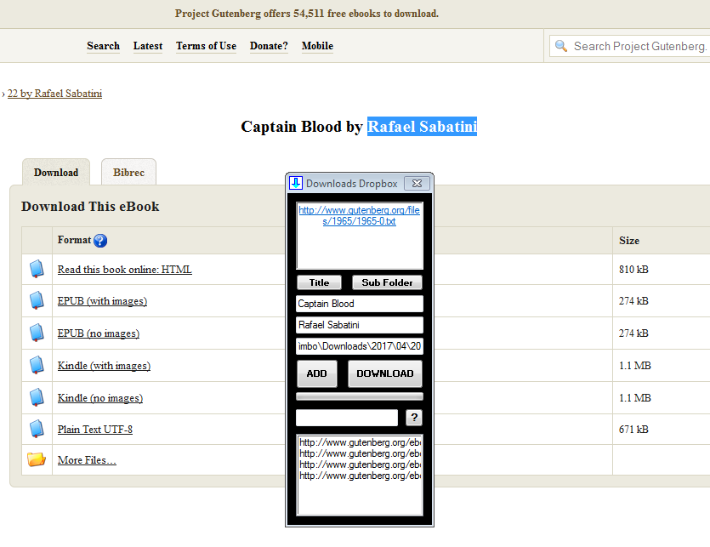Open the More Files… link
The image size is (710, 547).
tap(87, 460)
